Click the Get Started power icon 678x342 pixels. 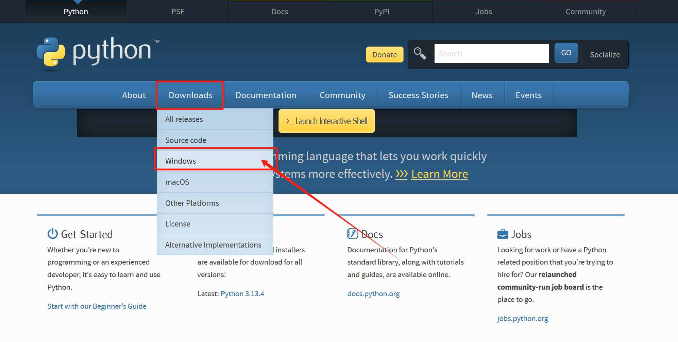[x=53, y=234]
